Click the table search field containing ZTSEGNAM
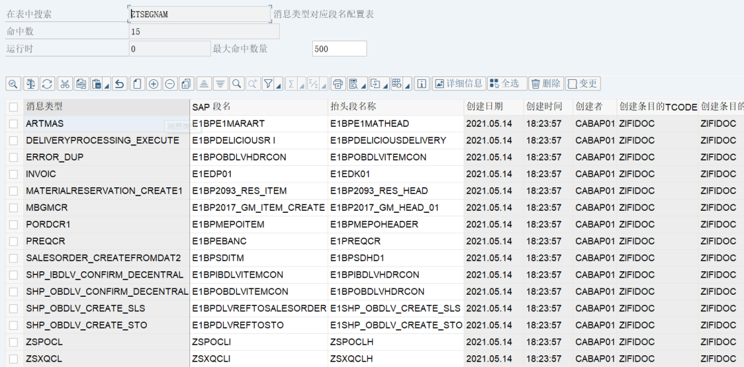 (x=200, y=14)
